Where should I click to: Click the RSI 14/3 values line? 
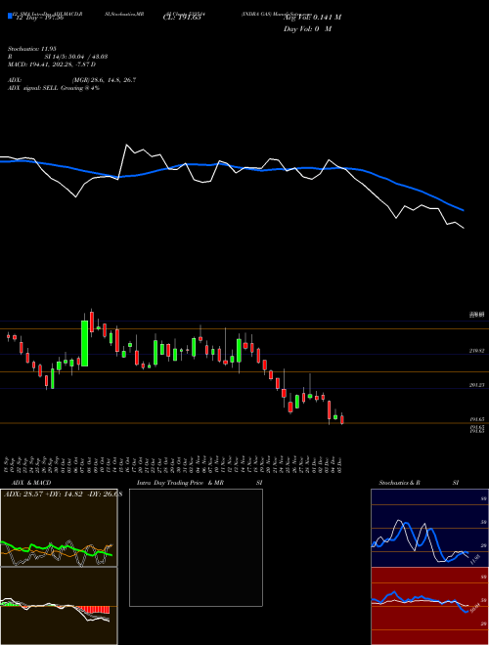click(x=58, y=57)
